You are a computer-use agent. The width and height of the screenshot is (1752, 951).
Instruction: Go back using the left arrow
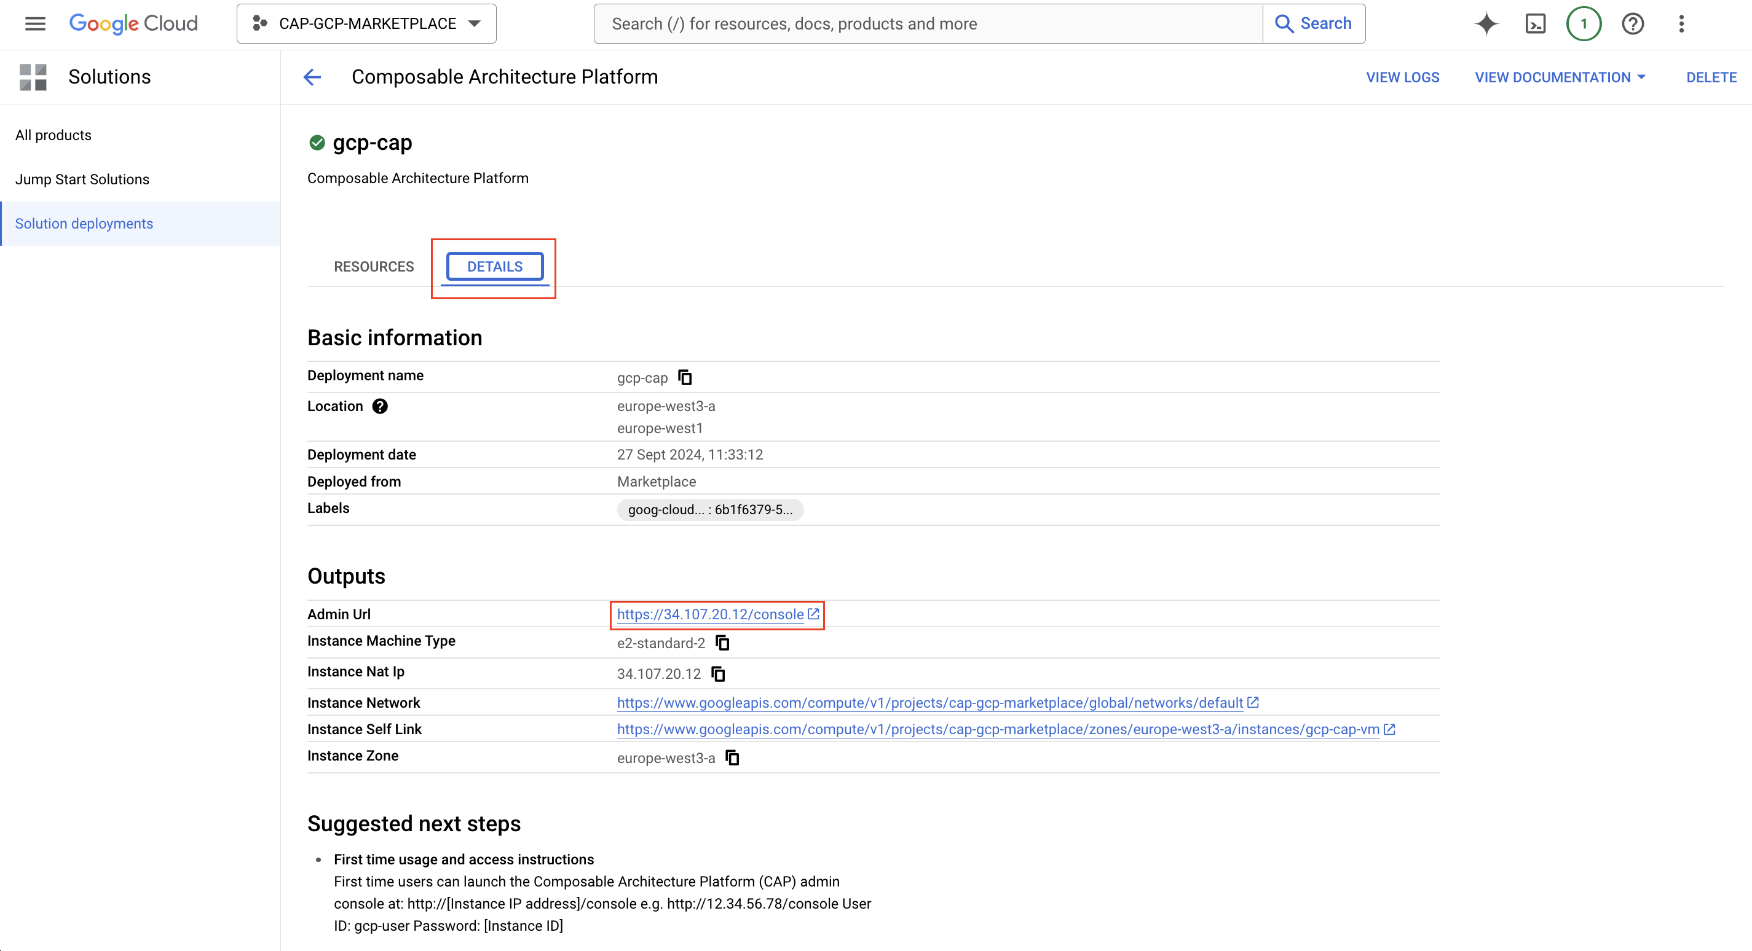[x=312, y=77]
